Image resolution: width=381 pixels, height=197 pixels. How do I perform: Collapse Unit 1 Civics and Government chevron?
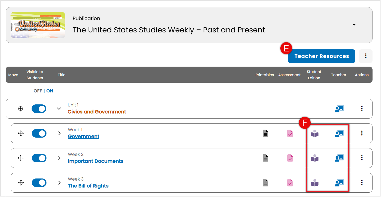click(x=59, y=109)
